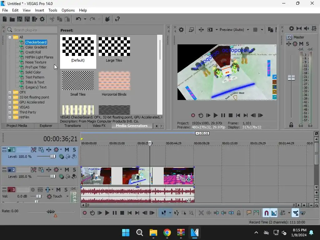Open Track Motion on track 1

tap(41, 150)
